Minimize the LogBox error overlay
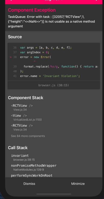 [x=78, y=184]
